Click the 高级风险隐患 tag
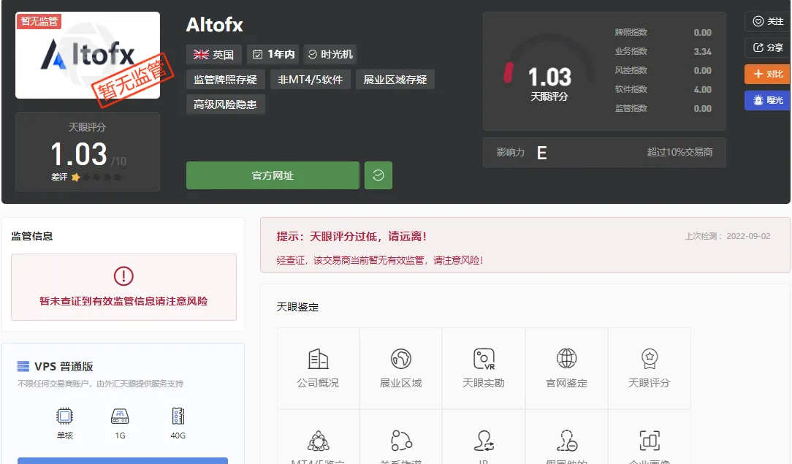The height and width of the screenshot is (464, 792). pos(225,104)
